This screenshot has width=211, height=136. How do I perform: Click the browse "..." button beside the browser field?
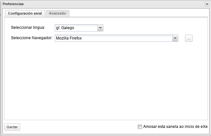(x=189, y=39)
